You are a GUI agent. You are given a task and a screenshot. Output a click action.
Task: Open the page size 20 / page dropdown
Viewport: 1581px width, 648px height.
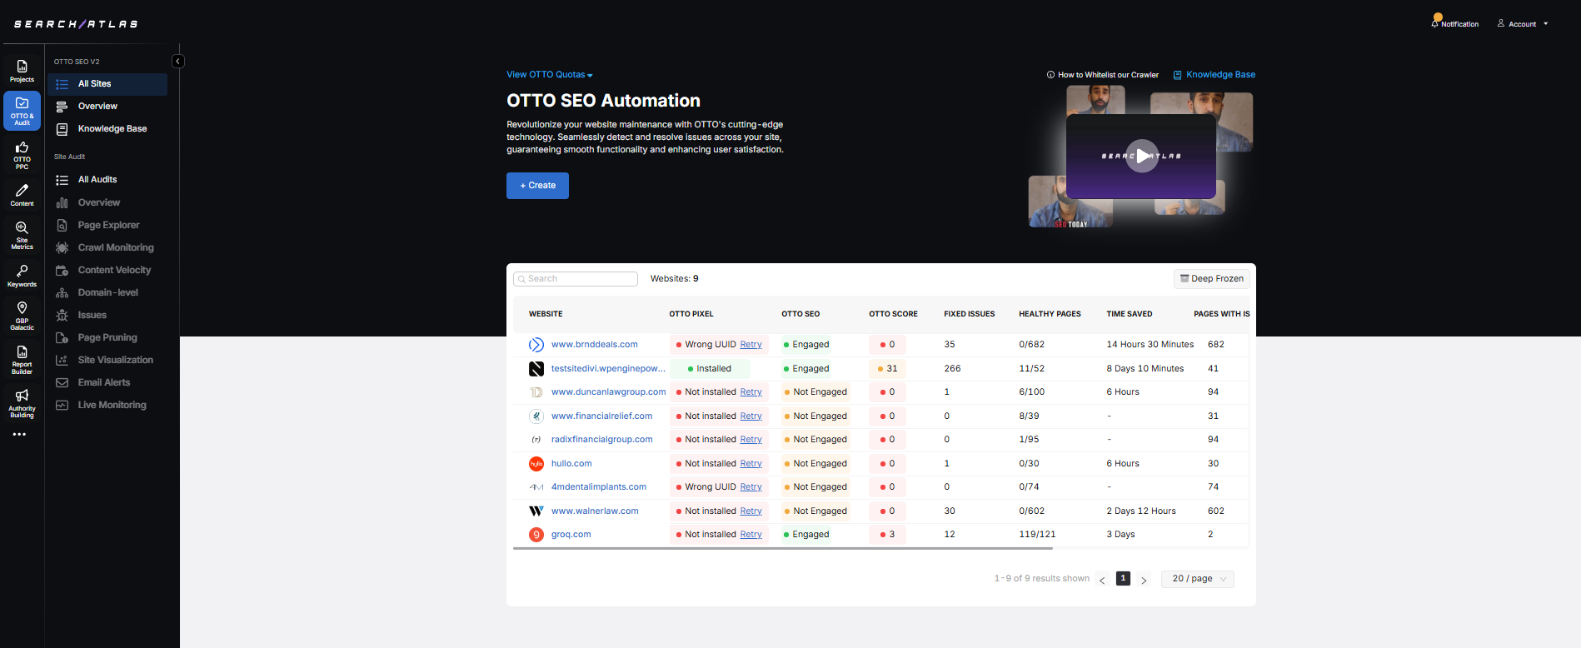(x=1198, y=579)
